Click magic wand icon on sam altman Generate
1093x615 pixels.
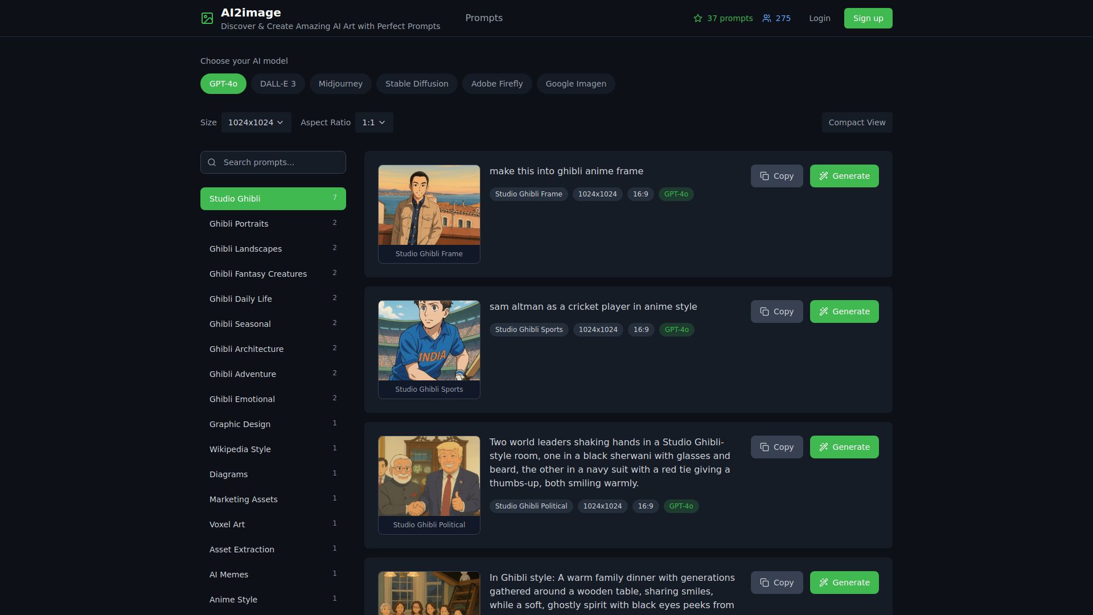tap(823, 311)
